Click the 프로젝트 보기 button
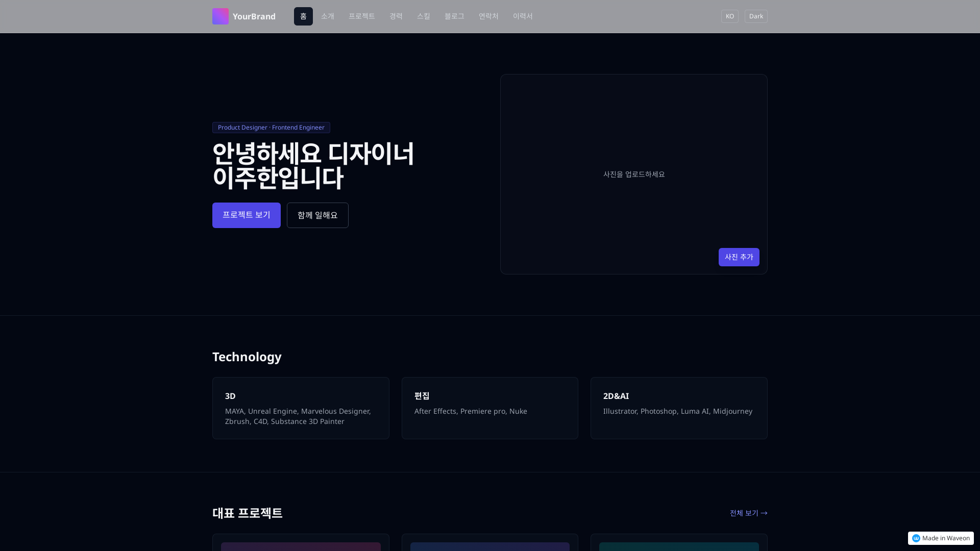Image resolution: width=980 pixels, height=551 pixels. [x=246, y=215]
